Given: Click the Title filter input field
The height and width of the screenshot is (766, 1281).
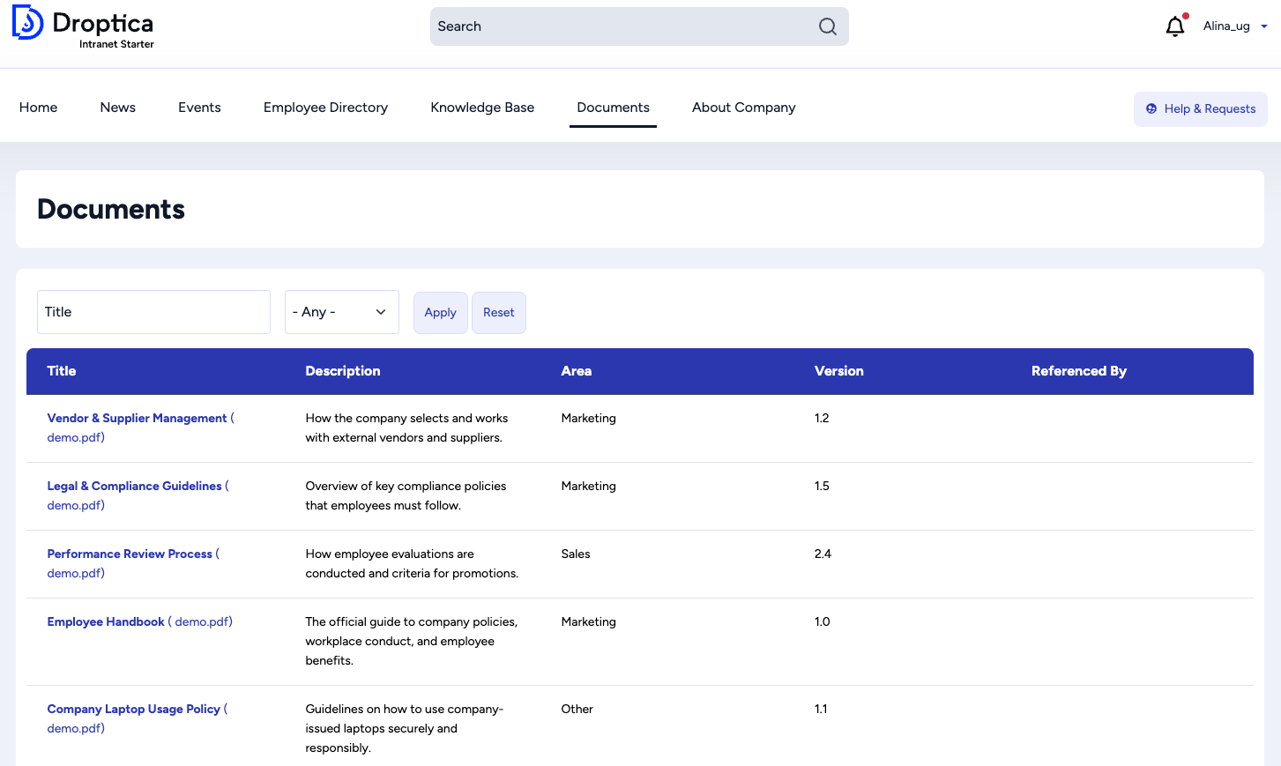Looking at the screenshot, I should [x=153, y=311].
